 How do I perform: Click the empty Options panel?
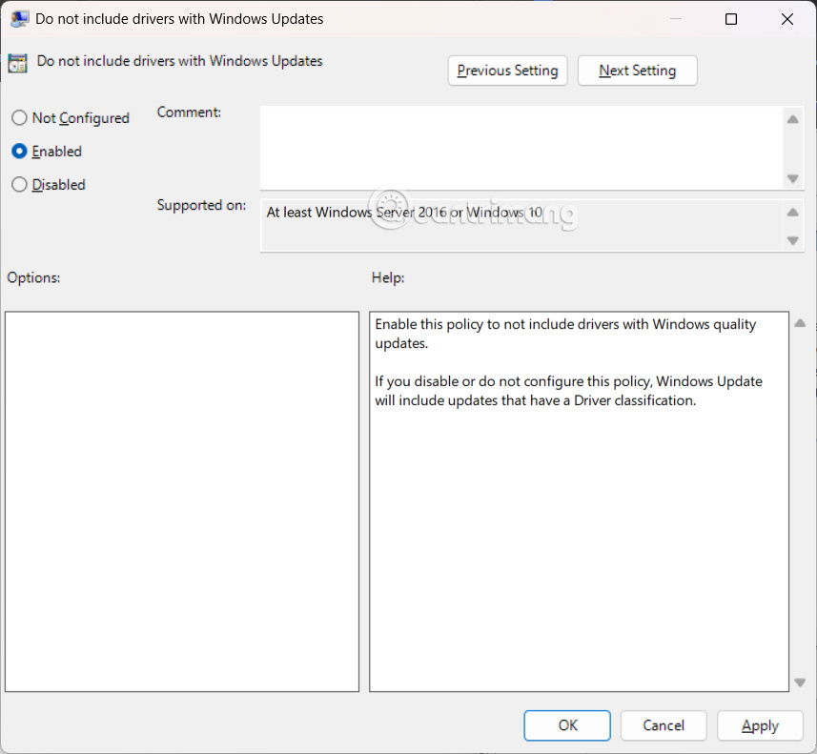pyautogui.click(x=181, y=500)
